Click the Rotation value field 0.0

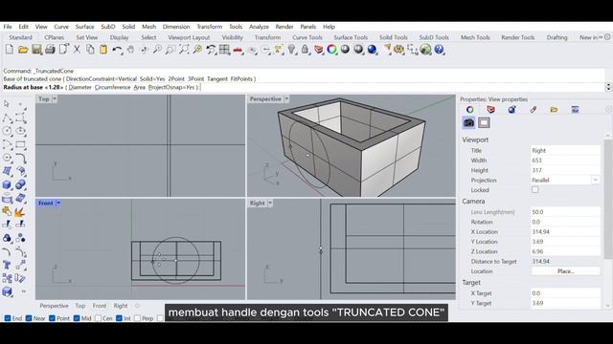(x=565, y=222)
